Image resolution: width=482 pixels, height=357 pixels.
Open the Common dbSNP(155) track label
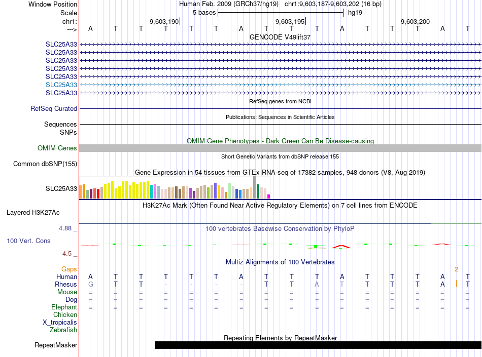(x=45, y=164)
